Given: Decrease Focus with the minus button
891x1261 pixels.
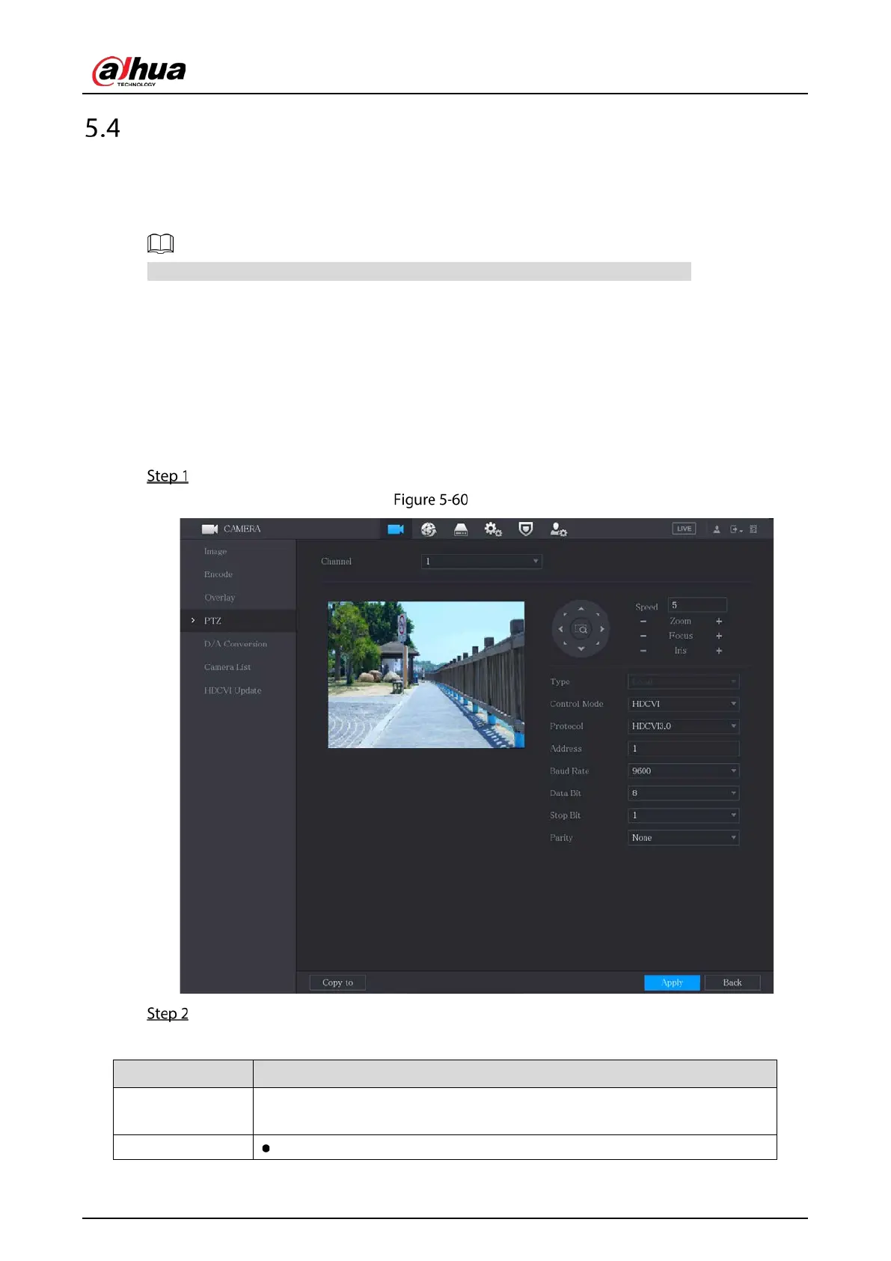Looking at the screenshot, I should pos(643,636).
